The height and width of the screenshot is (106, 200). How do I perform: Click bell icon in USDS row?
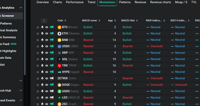tap(42, 91)
